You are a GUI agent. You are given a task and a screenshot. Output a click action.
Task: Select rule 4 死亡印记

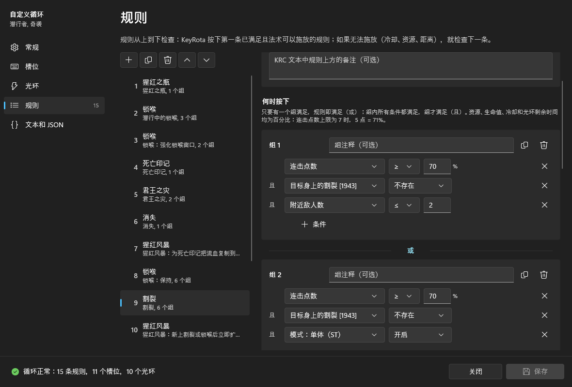tap(185, 167)
